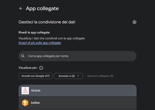Open the Airbnb logo thumbnail
155x110 pixels.
click(x=25, y=91)
